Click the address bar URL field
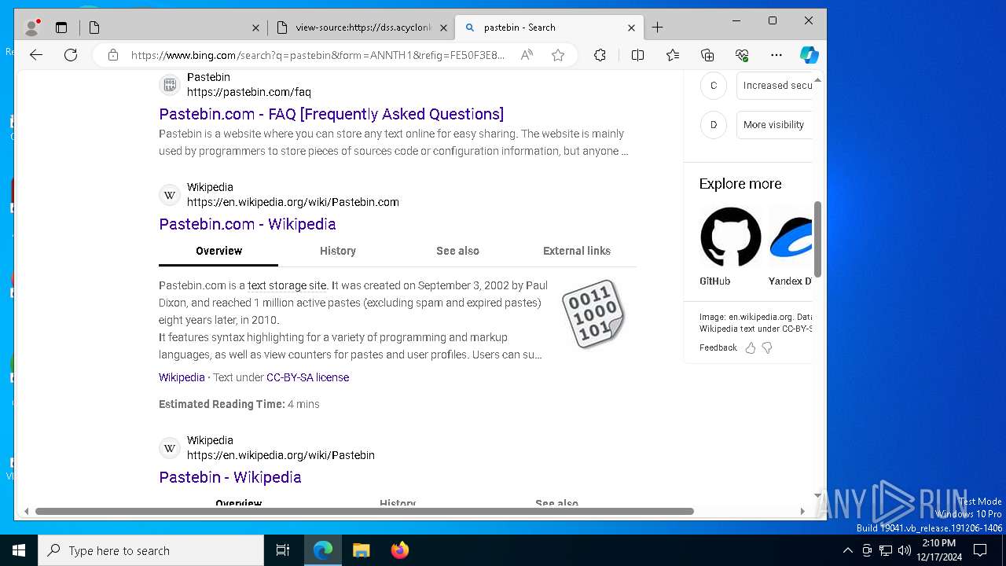1006x566 pixels. [318, 55]
